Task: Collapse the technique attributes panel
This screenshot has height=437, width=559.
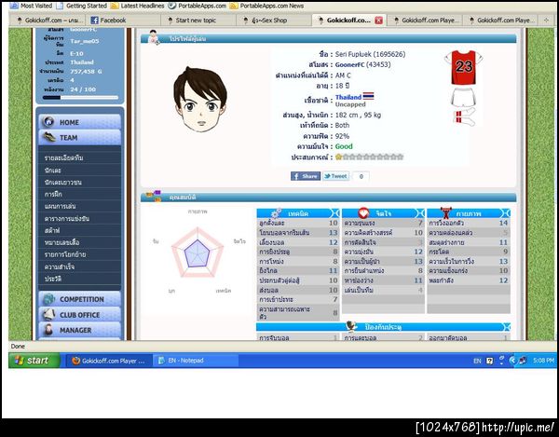Action: tap(334, 213)
